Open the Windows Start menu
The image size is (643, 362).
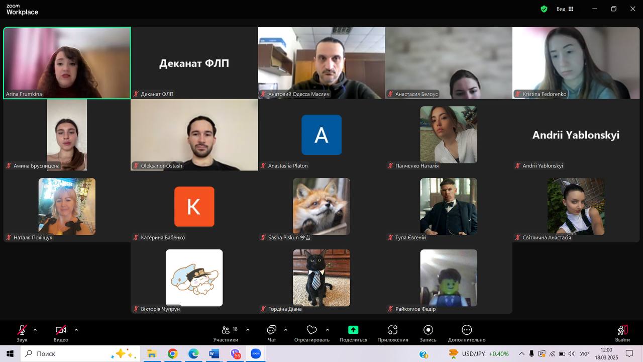(x=10, y=354)
